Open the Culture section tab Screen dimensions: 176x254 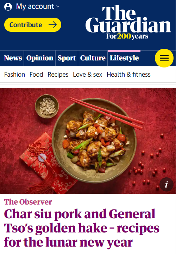pos(93,58)
